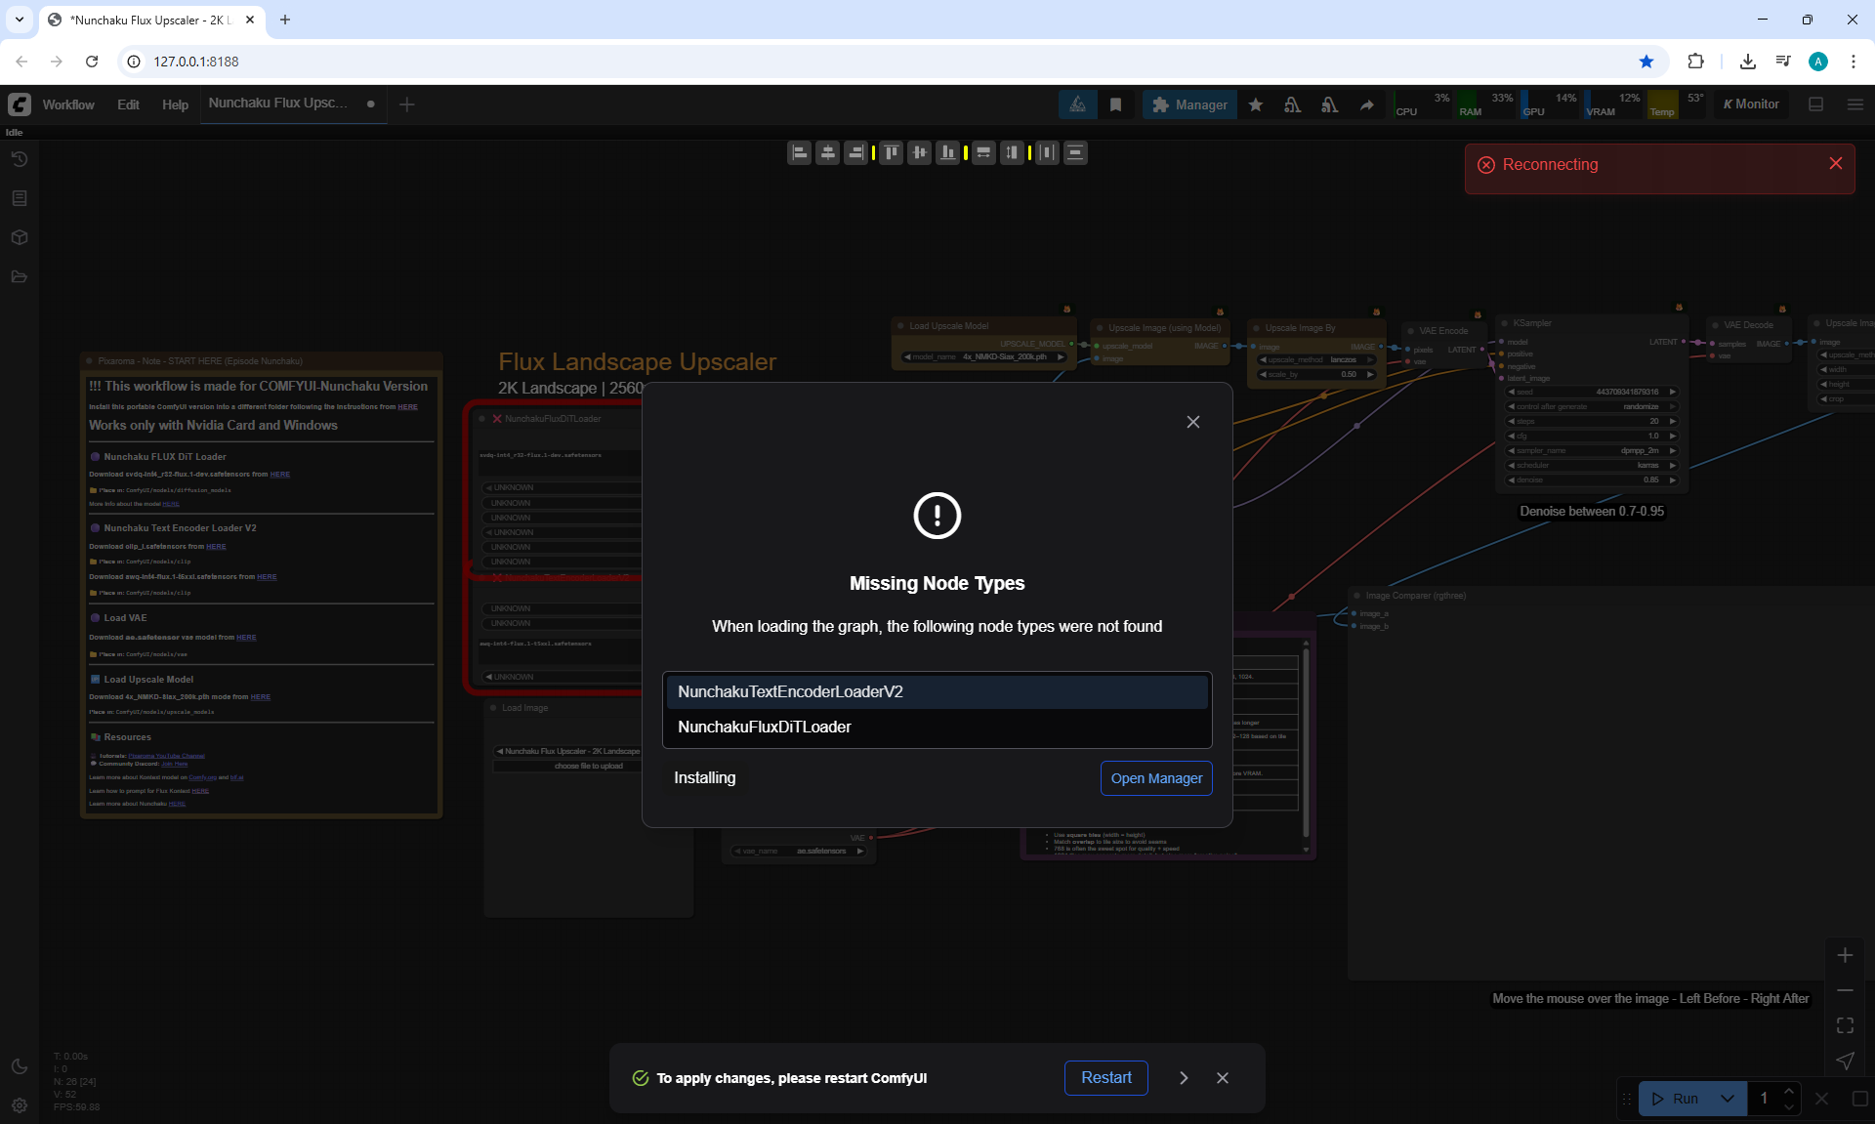Viewport: 1875px width, 1124px height.
Task: Expand the restart notification chevron
Action: click(x=1184, y=1078)
